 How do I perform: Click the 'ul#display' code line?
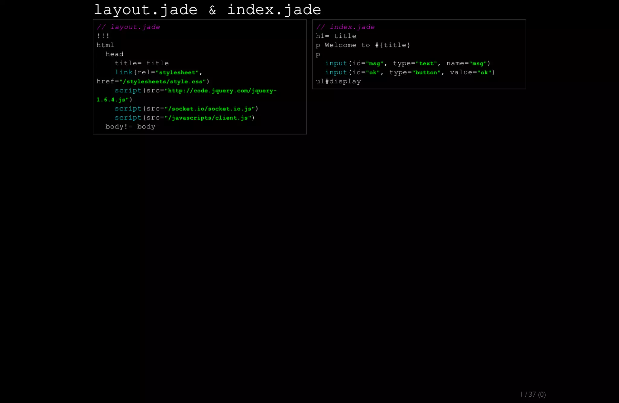coord(338,81)
